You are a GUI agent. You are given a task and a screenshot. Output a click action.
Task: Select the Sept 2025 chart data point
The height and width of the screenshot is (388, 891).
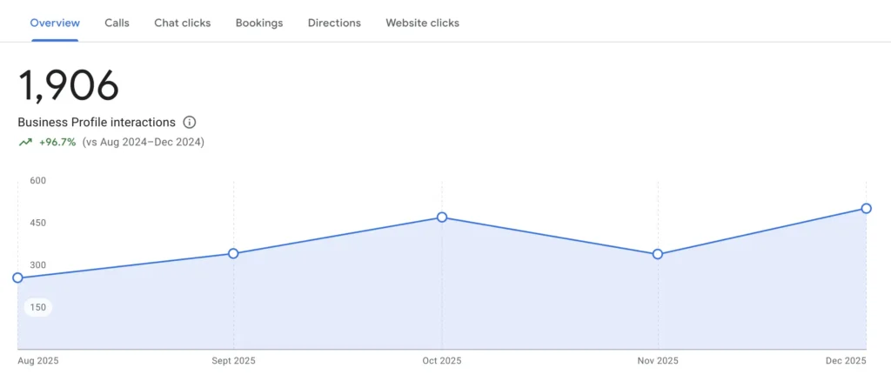[233, 253]
